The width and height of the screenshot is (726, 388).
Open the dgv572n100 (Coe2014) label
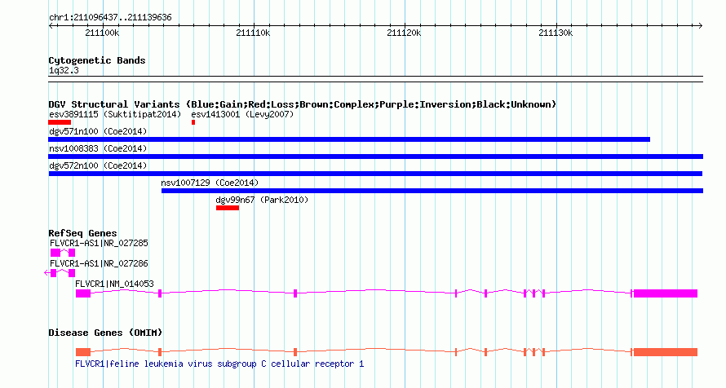(x=98, y=165)
